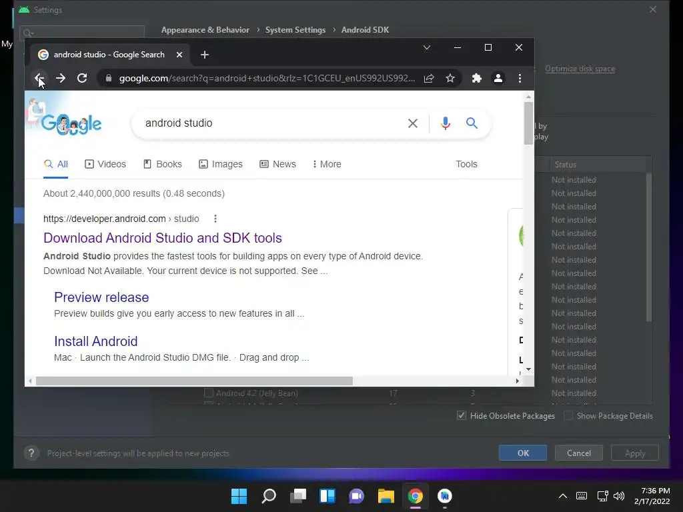Click the Chrome address bar URL

(267, 79)
